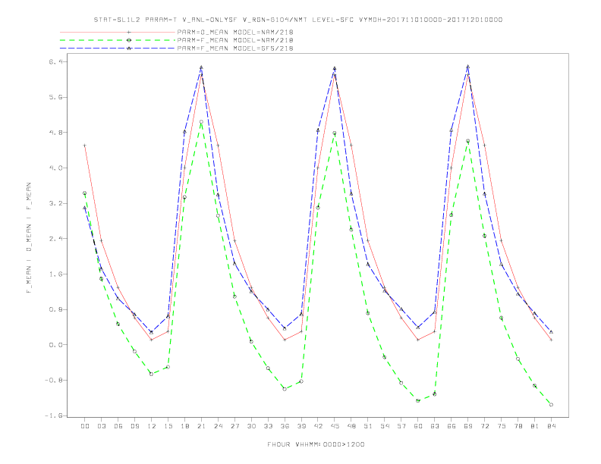Click x-axis forecast hour label 51

coord(368,426)
